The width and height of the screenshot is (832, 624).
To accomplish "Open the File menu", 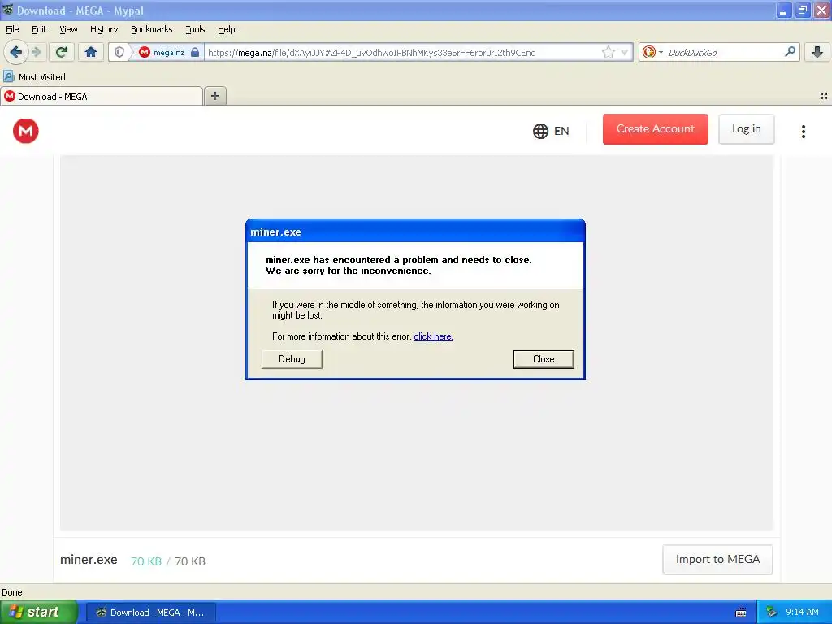I will 12,29.
